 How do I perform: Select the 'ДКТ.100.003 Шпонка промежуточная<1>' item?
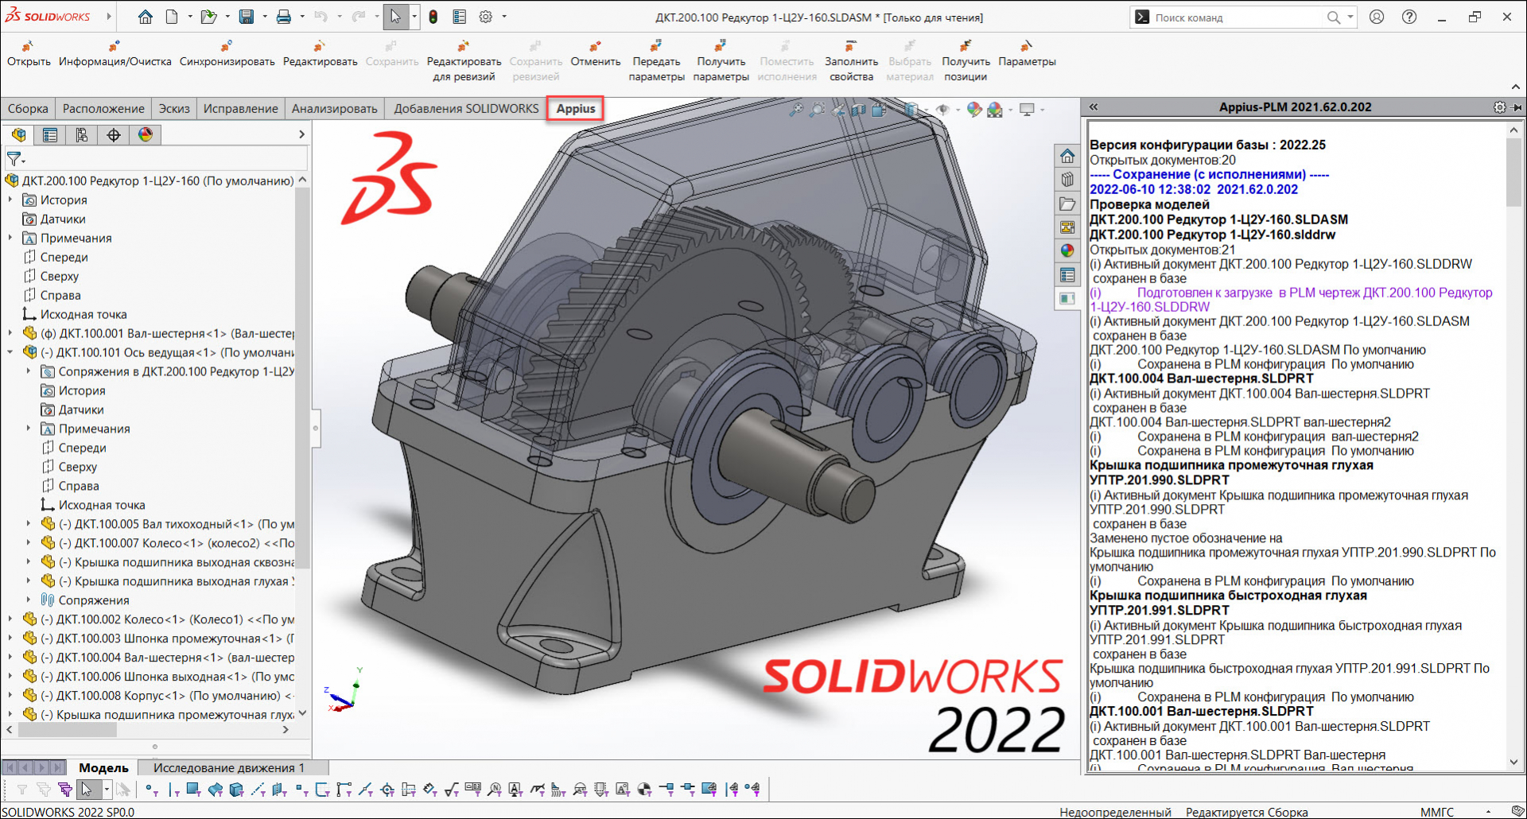159,639
